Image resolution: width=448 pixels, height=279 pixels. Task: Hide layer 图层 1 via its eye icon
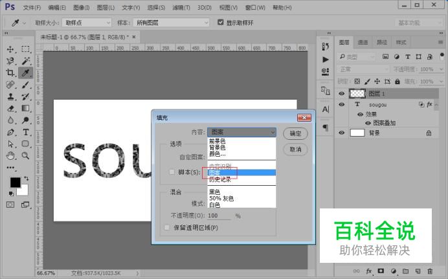coord(341,93)
